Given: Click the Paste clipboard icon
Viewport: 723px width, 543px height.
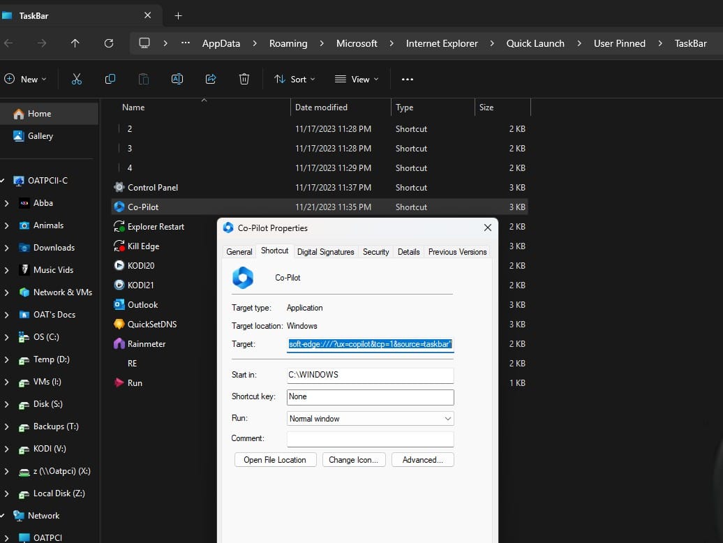Looking at the screenshot, I should (143, 80).
